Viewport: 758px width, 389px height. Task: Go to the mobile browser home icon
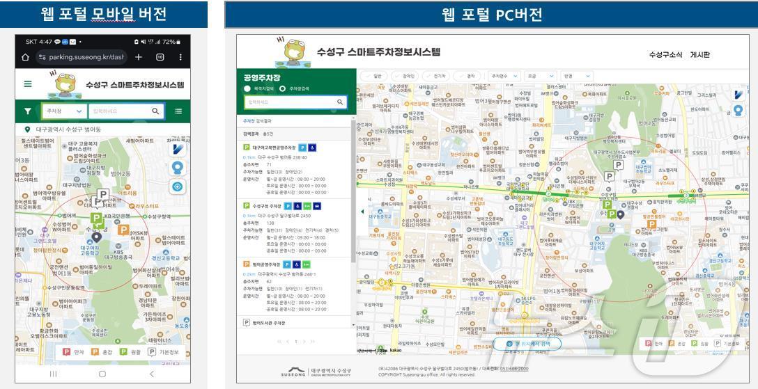(25, 57)
